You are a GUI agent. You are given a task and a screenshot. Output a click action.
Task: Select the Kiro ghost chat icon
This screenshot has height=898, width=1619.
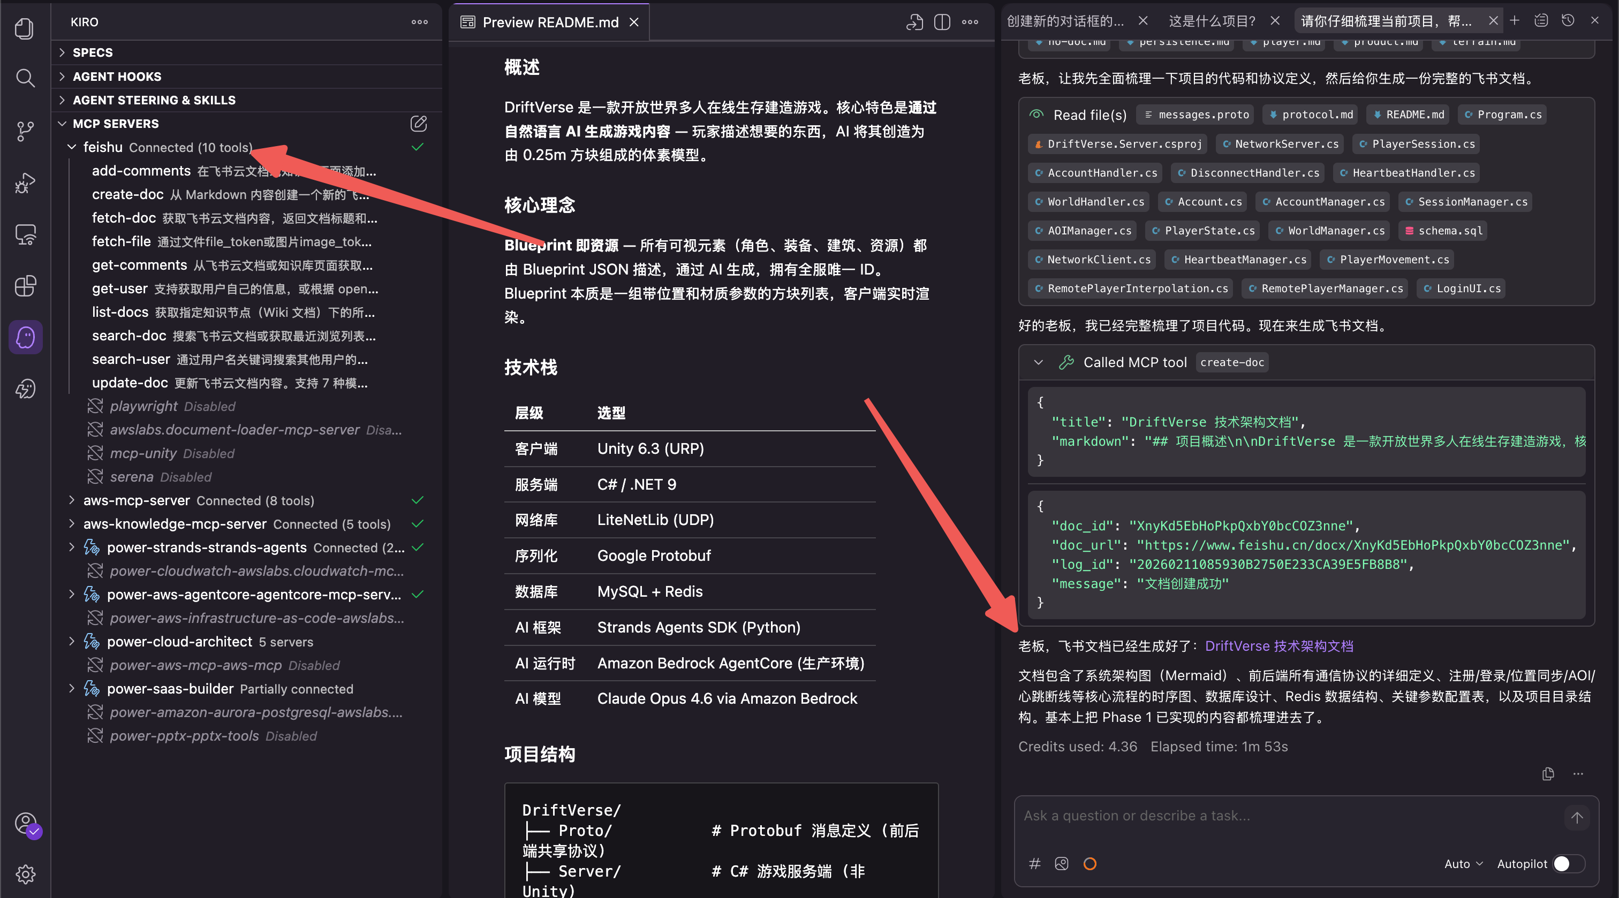tap(25, 337)
